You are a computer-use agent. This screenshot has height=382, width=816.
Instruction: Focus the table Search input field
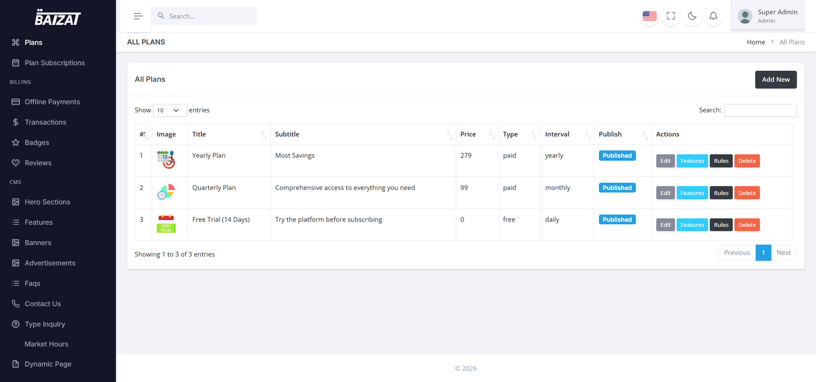(760, 111)
